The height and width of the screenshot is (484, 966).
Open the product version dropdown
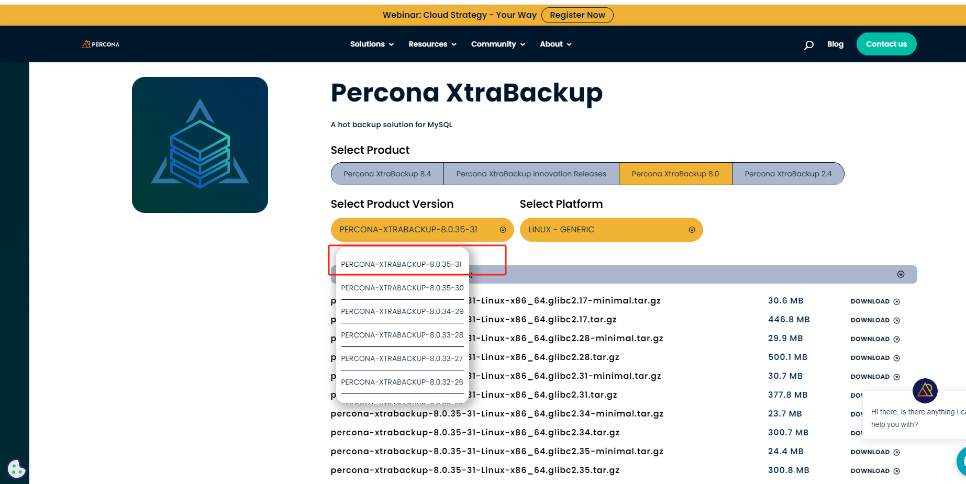tap(422, 230)
